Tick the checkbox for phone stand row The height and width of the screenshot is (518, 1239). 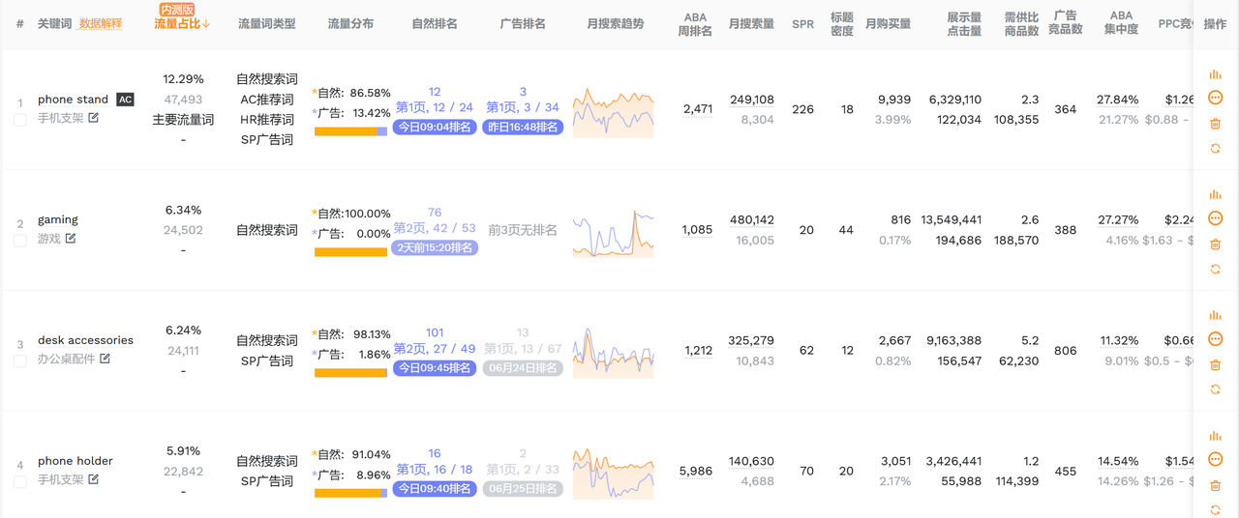(20, 120)
